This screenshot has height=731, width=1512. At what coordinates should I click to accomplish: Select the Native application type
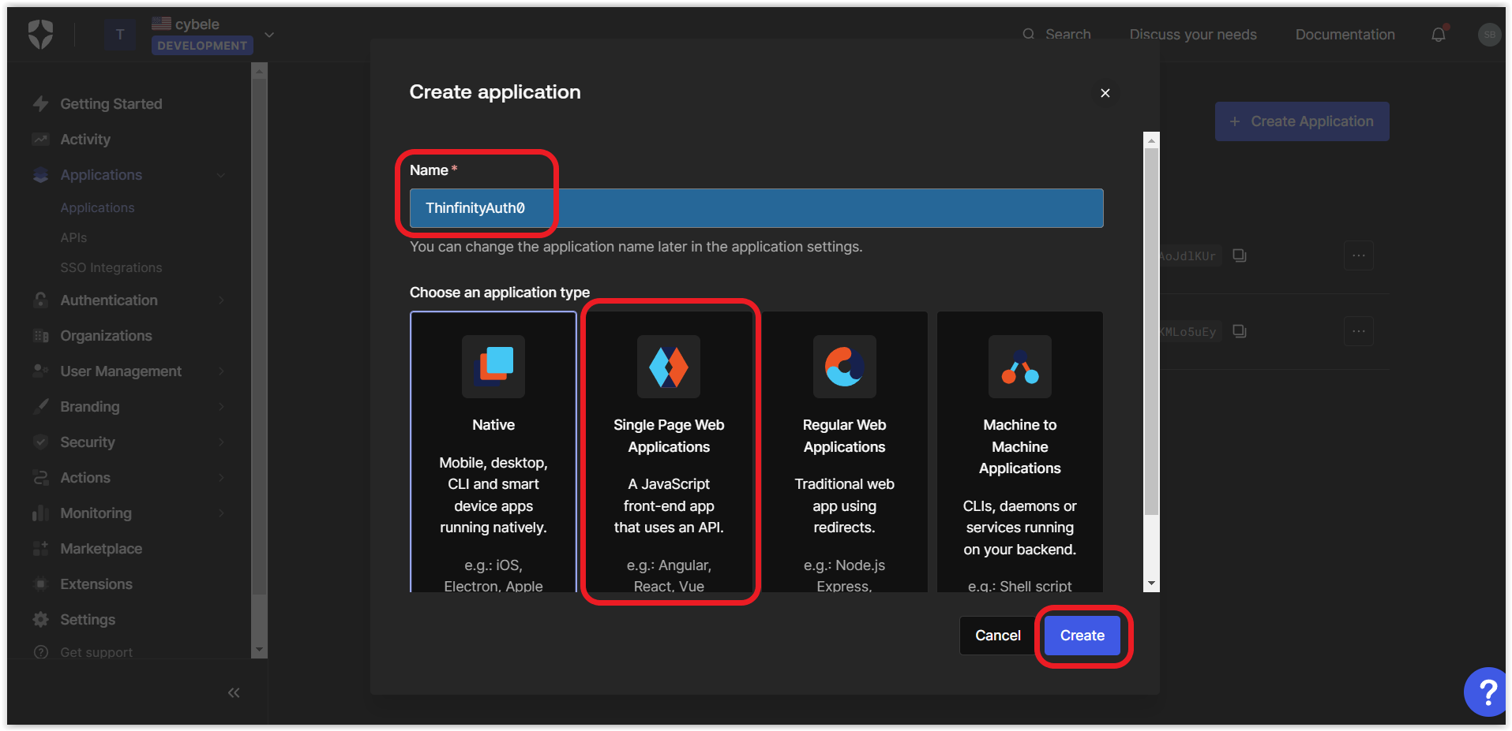pyautogui.click(x=493, y=451)
